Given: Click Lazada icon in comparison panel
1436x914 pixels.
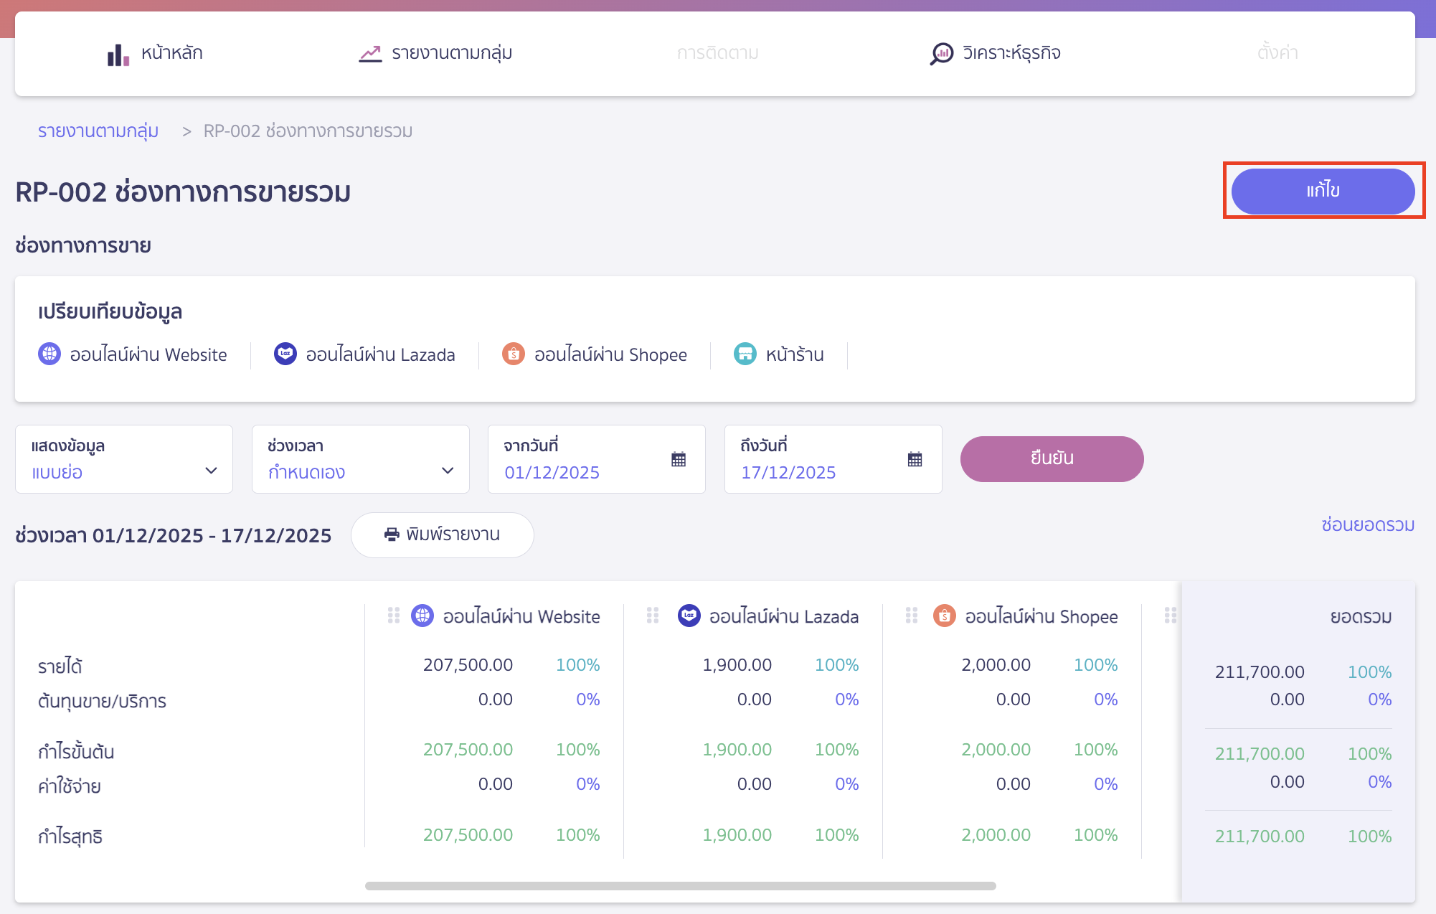Looking at the screenshot, I should click(x=285, y=354).
